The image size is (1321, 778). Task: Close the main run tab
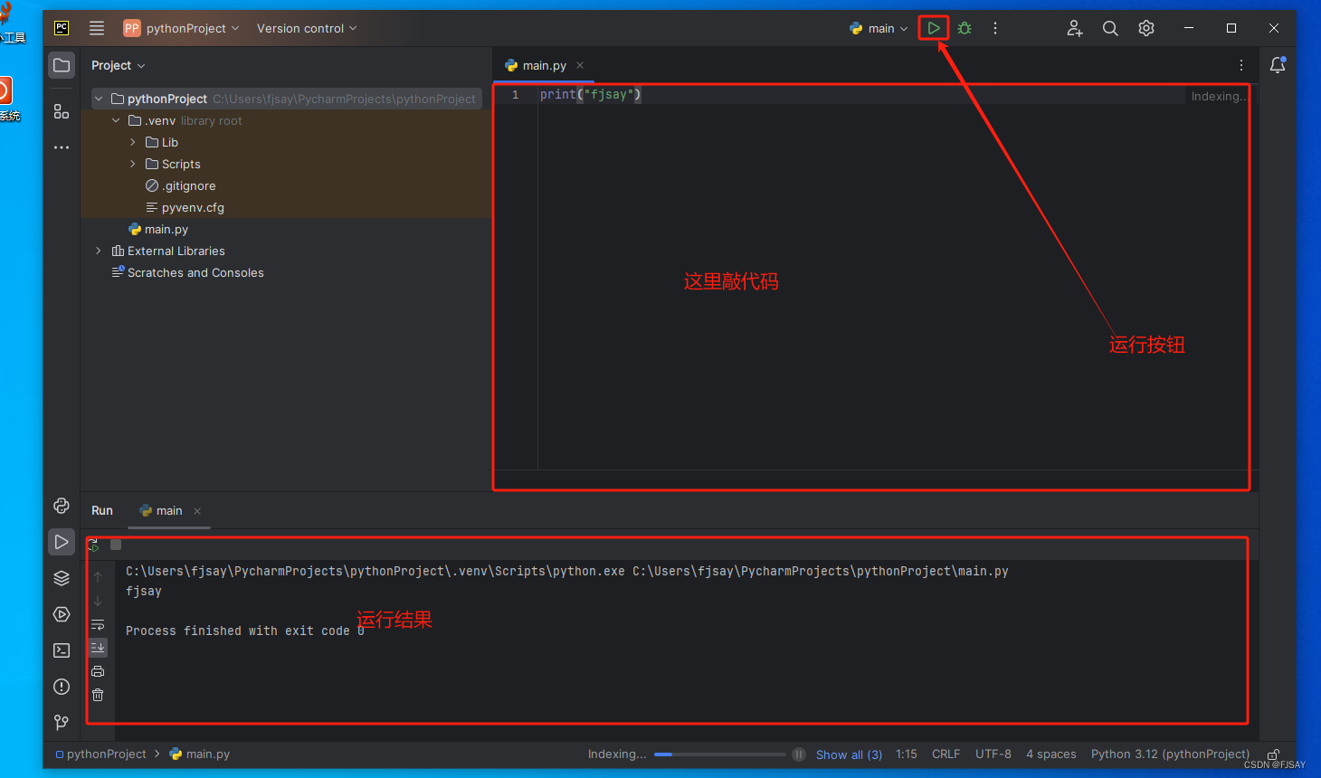pos(197,511)
